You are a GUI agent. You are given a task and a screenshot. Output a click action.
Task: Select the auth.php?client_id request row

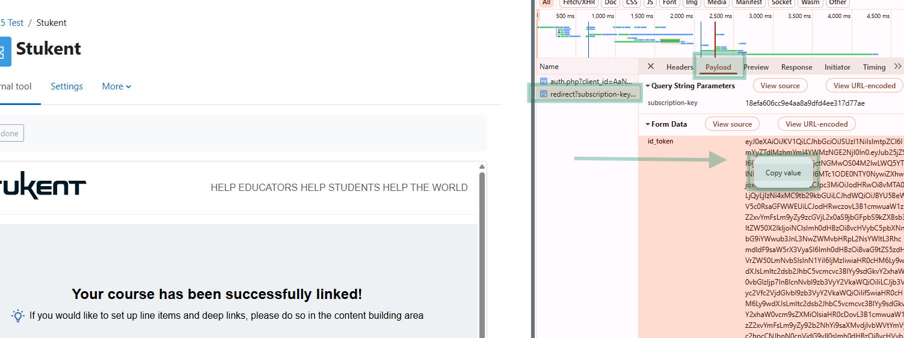pos(587,81)
